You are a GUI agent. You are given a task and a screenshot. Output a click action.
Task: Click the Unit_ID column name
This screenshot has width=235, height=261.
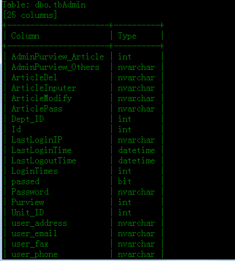point(27,212)
